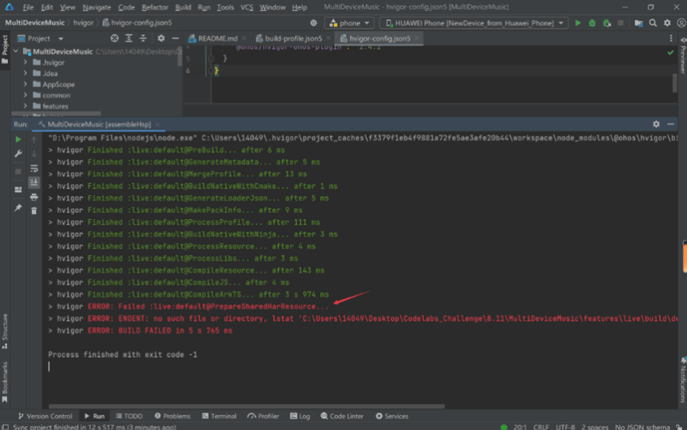
Task: Minimize the Run tool window
Action: (x=670, y=124)
